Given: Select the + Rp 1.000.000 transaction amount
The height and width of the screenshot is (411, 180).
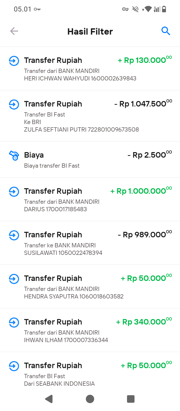Looking at the screenshot, I should coord(141,191).
